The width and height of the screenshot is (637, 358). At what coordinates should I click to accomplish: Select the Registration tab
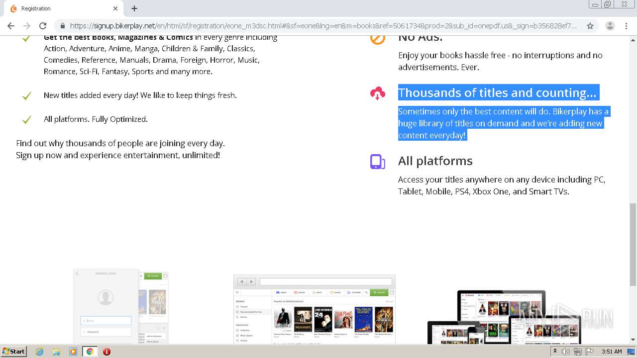tap(64, 8)
